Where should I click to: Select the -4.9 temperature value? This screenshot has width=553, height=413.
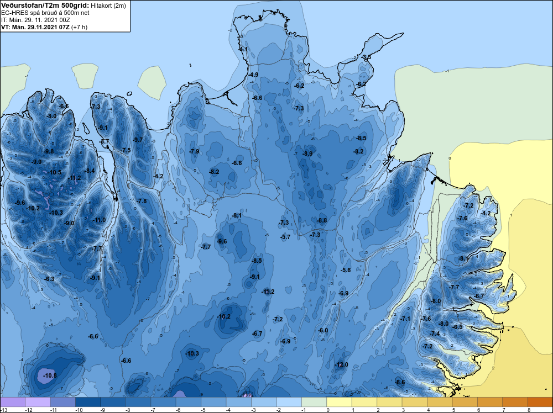(253, 75)
